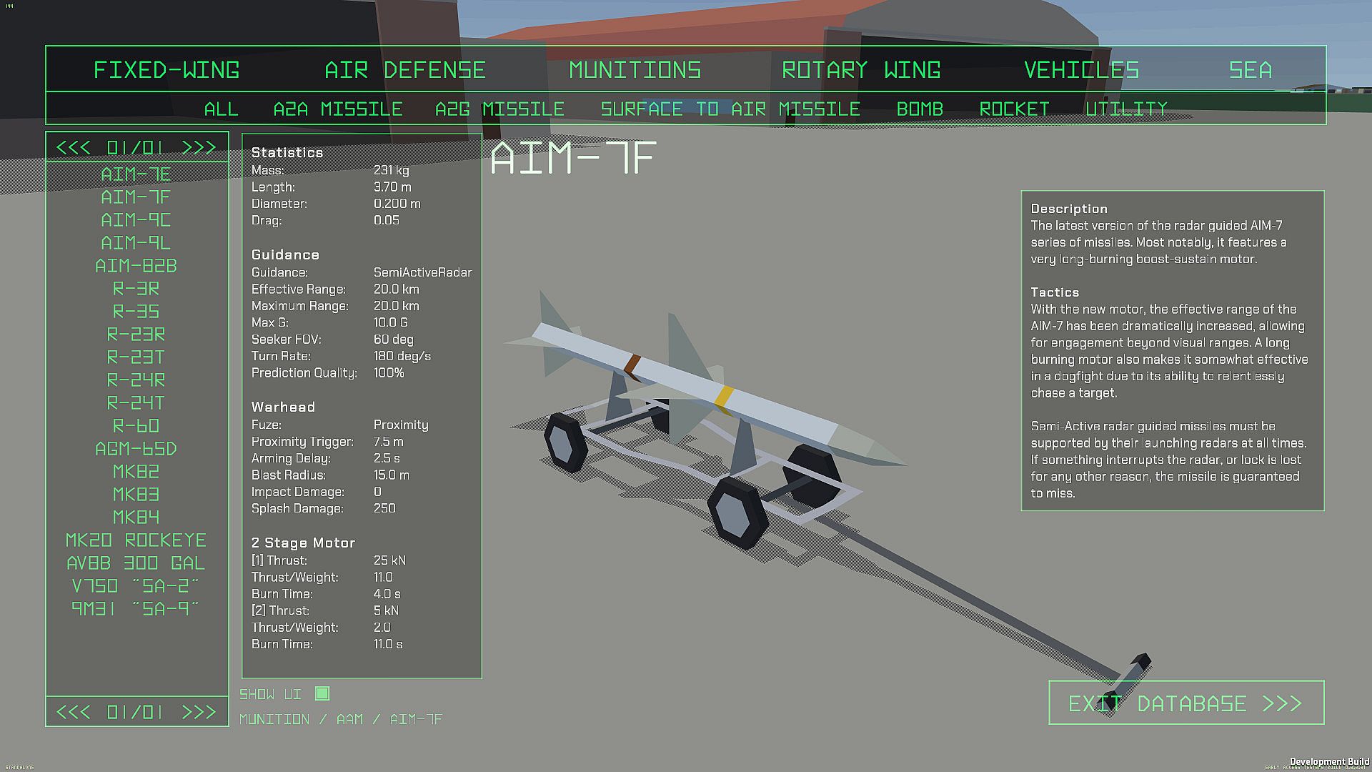Select AIM-9L from the list
Viewport: 1372px width, 772px height.
[x=136, y=243]
